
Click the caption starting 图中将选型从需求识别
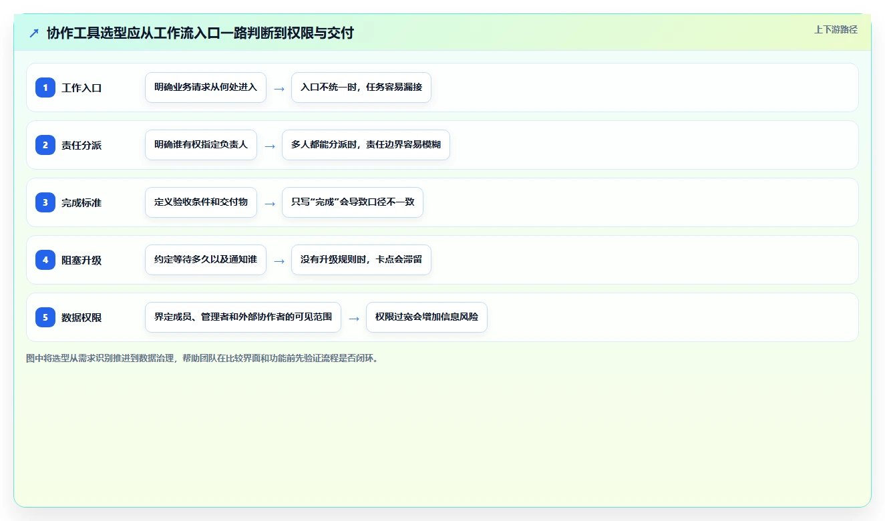point(203,358)
